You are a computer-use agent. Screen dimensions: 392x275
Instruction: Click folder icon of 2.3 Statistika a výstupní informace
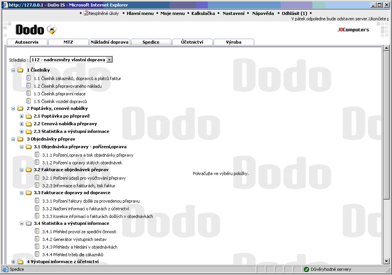point(29,131)
